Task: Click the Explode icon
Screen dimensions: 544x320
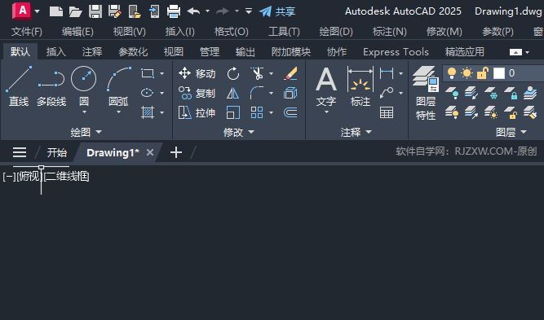Action: click(x=290, y=93)
